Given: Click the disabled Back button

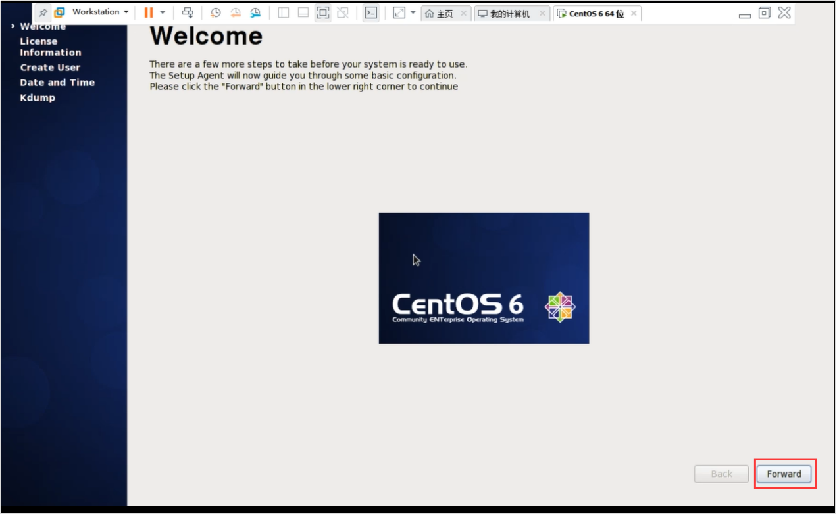Looking at the screenshot, I should (x=721, y=474).
